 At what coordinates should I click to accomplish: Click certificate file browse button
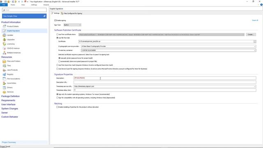tap(255, 42)
